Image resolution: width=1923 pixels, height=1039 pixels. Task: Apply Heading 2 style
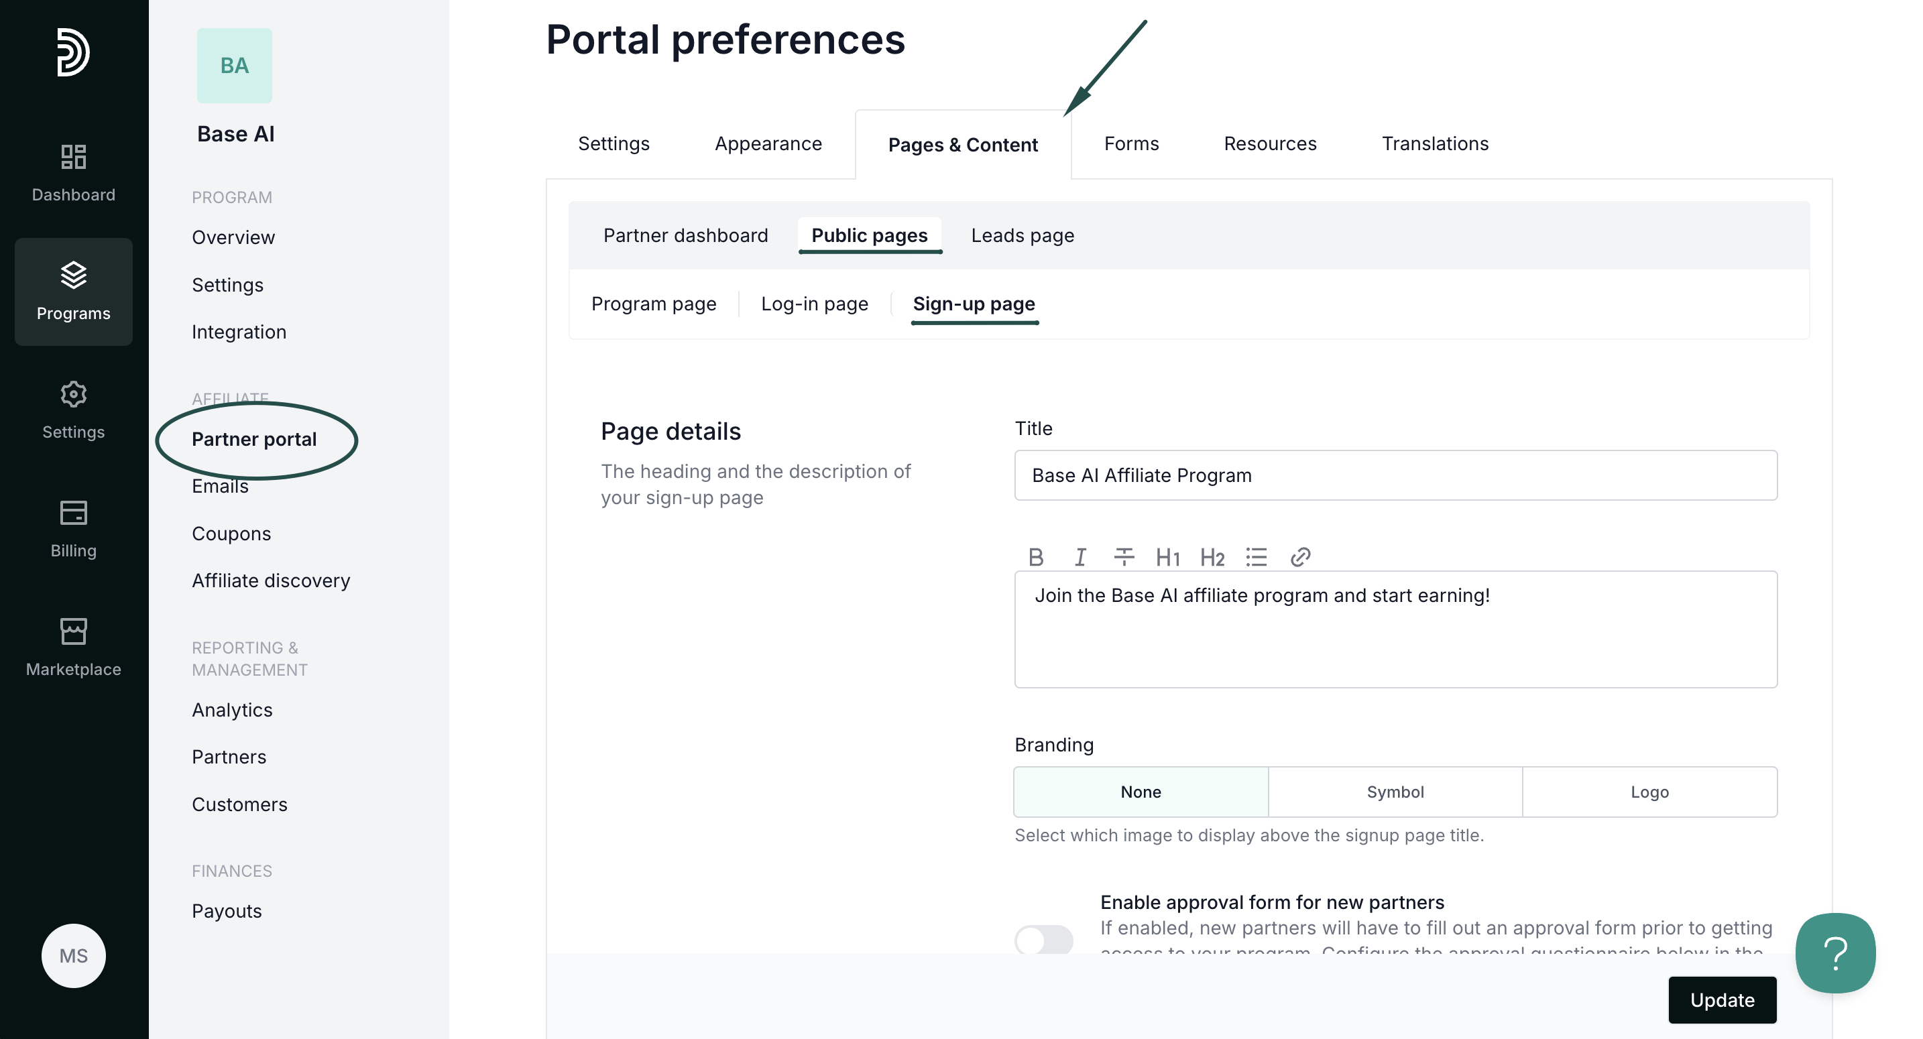1212,557
